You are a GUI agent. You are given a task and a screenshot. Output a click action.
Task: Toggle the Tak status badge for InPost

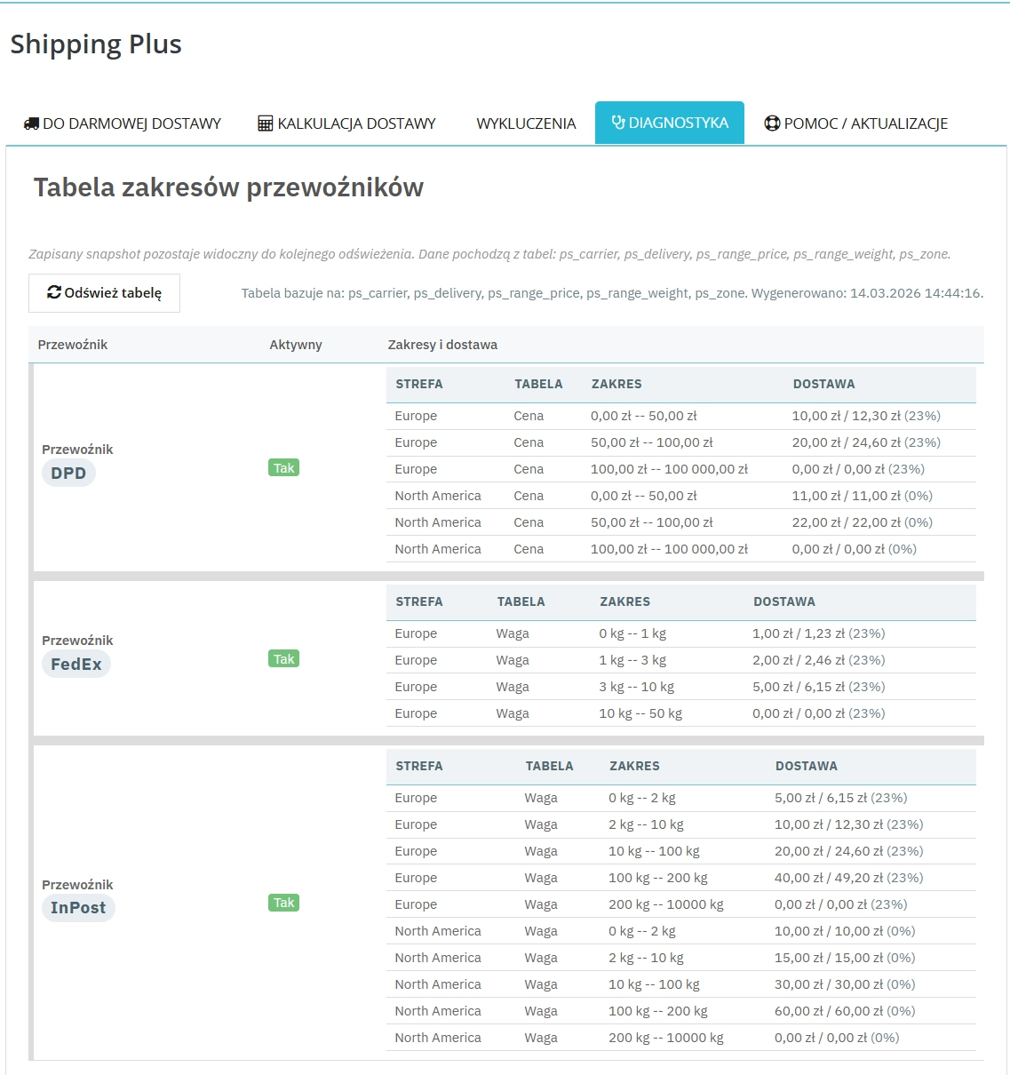pos(283,903)
